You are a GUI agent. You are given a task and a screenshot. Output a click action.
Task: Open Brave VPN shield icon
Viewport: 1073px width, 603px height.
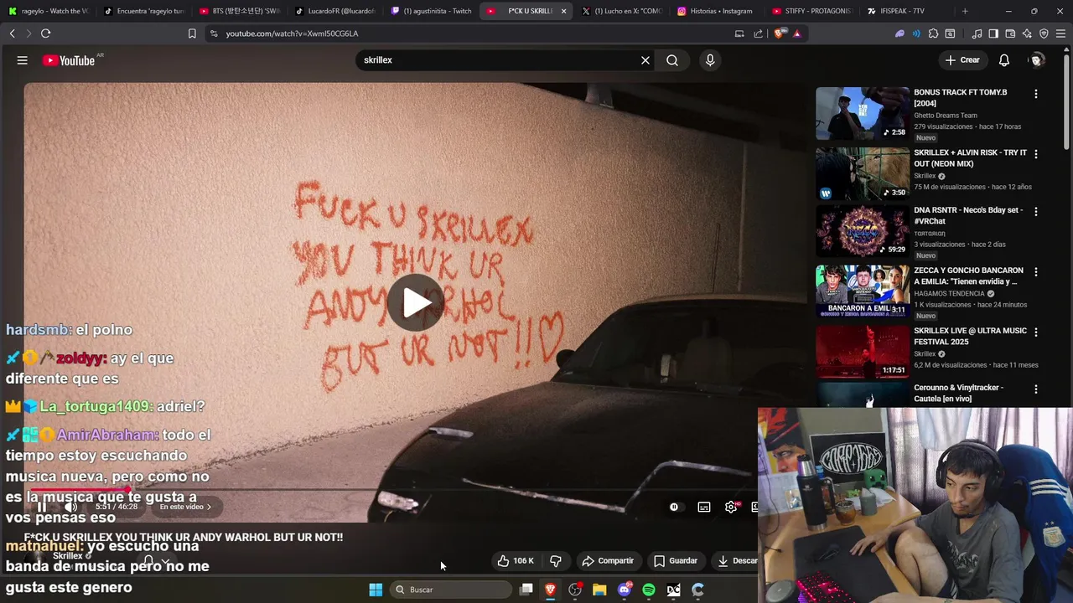1044,33
